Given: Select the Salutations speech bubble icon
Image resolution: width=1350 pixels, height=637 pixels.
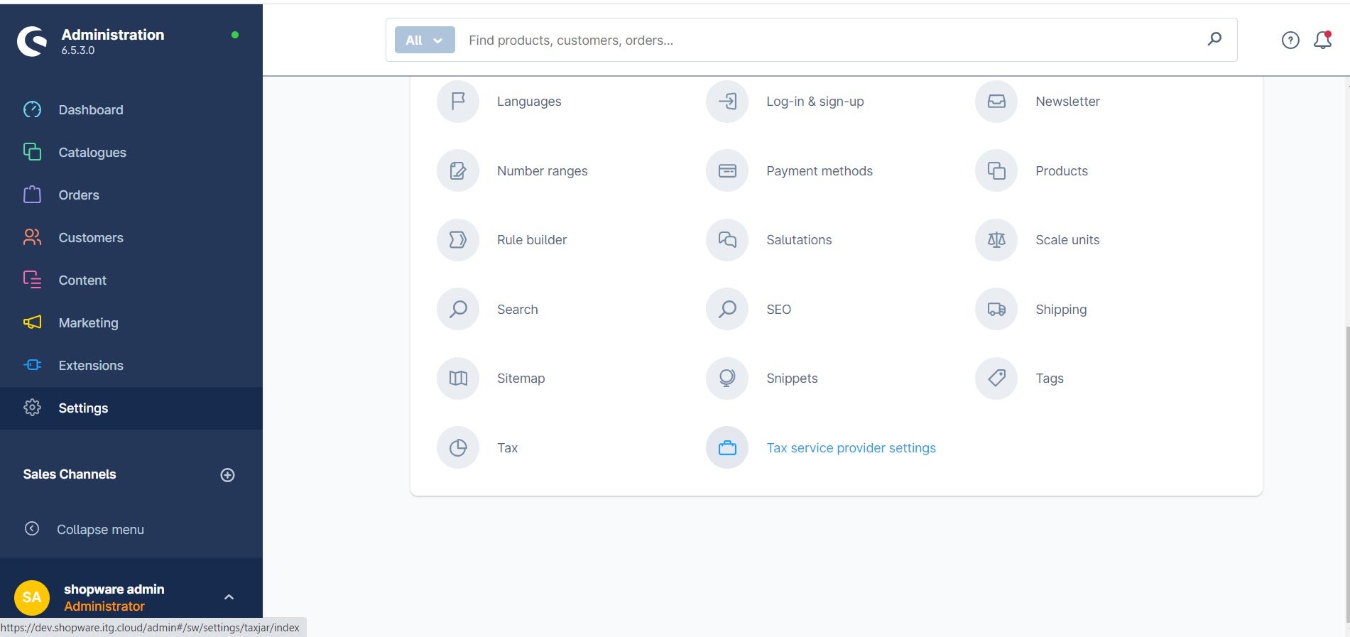Looking at the screenshot, I should 727,240.
